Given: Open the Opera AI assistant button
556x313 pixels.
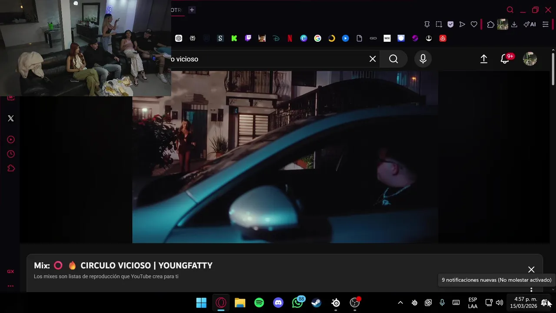Looking at the screenshot, I should [x=530, y=24].
